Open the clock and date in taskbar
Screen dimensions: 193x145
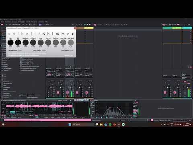click(x=186, y=124)
